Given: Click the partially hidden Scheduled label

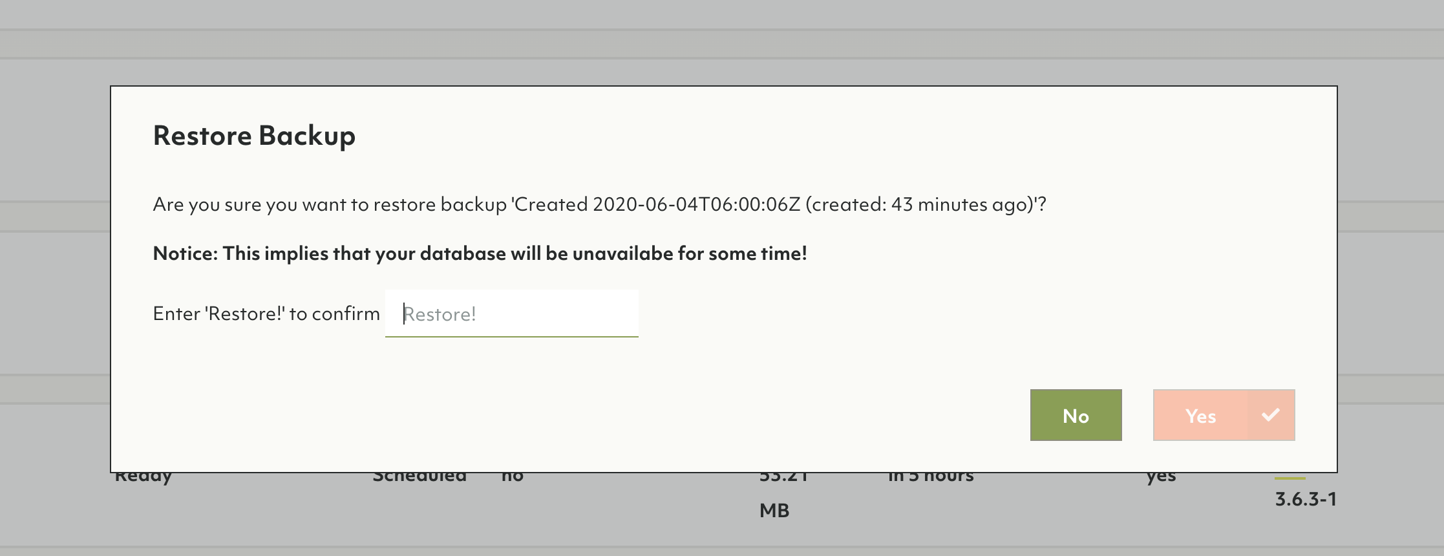Looking at the screenshot, I should (x=419, y=477).
